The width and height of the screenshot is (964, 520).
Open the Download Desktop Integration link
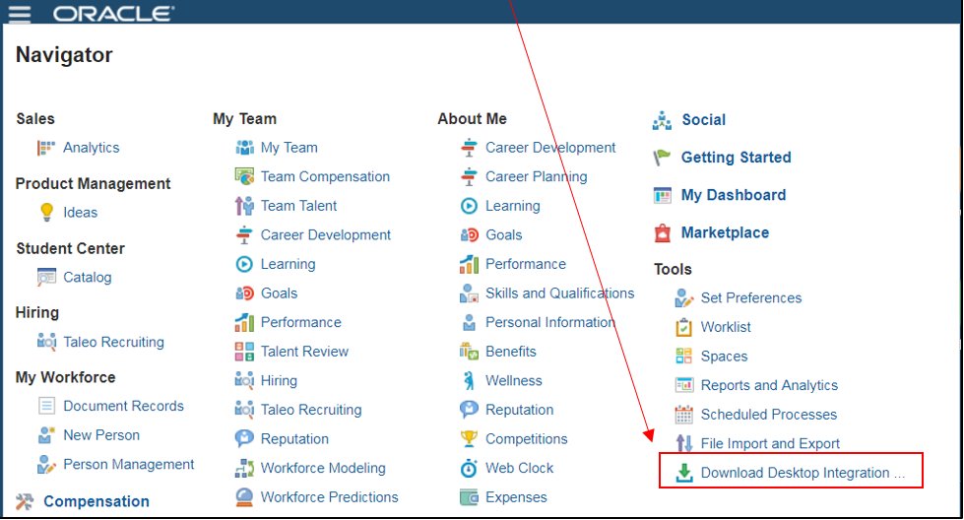(x=803, y=473)
